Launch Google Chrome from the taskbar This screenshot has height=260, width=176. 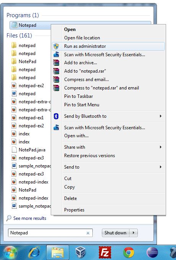(129, 252)
